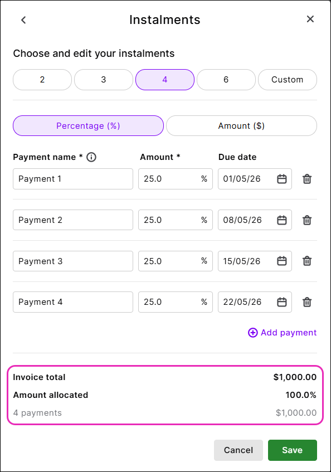Viewport: 331px width, 472px height.
Task: Delete Payment 1 with trash icon
Action: 307,179
